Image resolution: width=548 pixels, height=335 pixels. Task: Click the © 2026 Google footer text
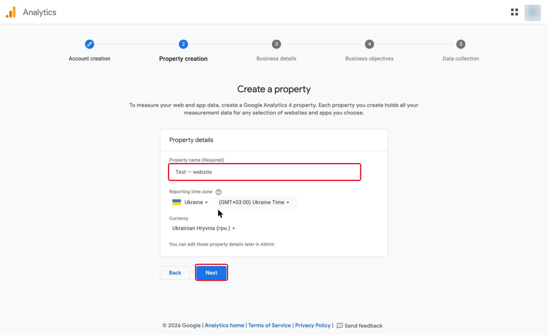coord(182,326)
